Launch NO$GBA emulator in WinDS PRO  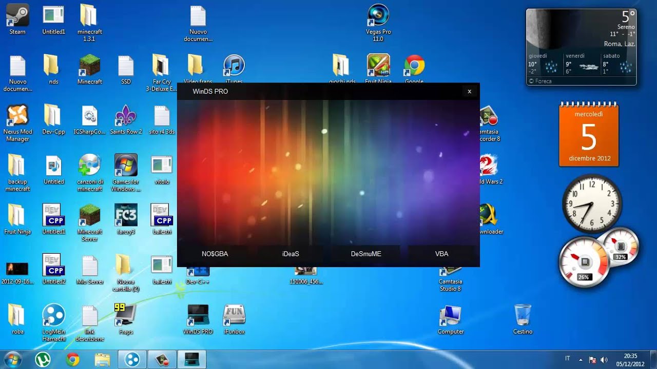215,254
